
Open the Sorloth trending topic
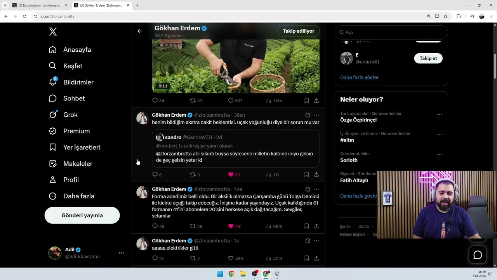point(349,160)
